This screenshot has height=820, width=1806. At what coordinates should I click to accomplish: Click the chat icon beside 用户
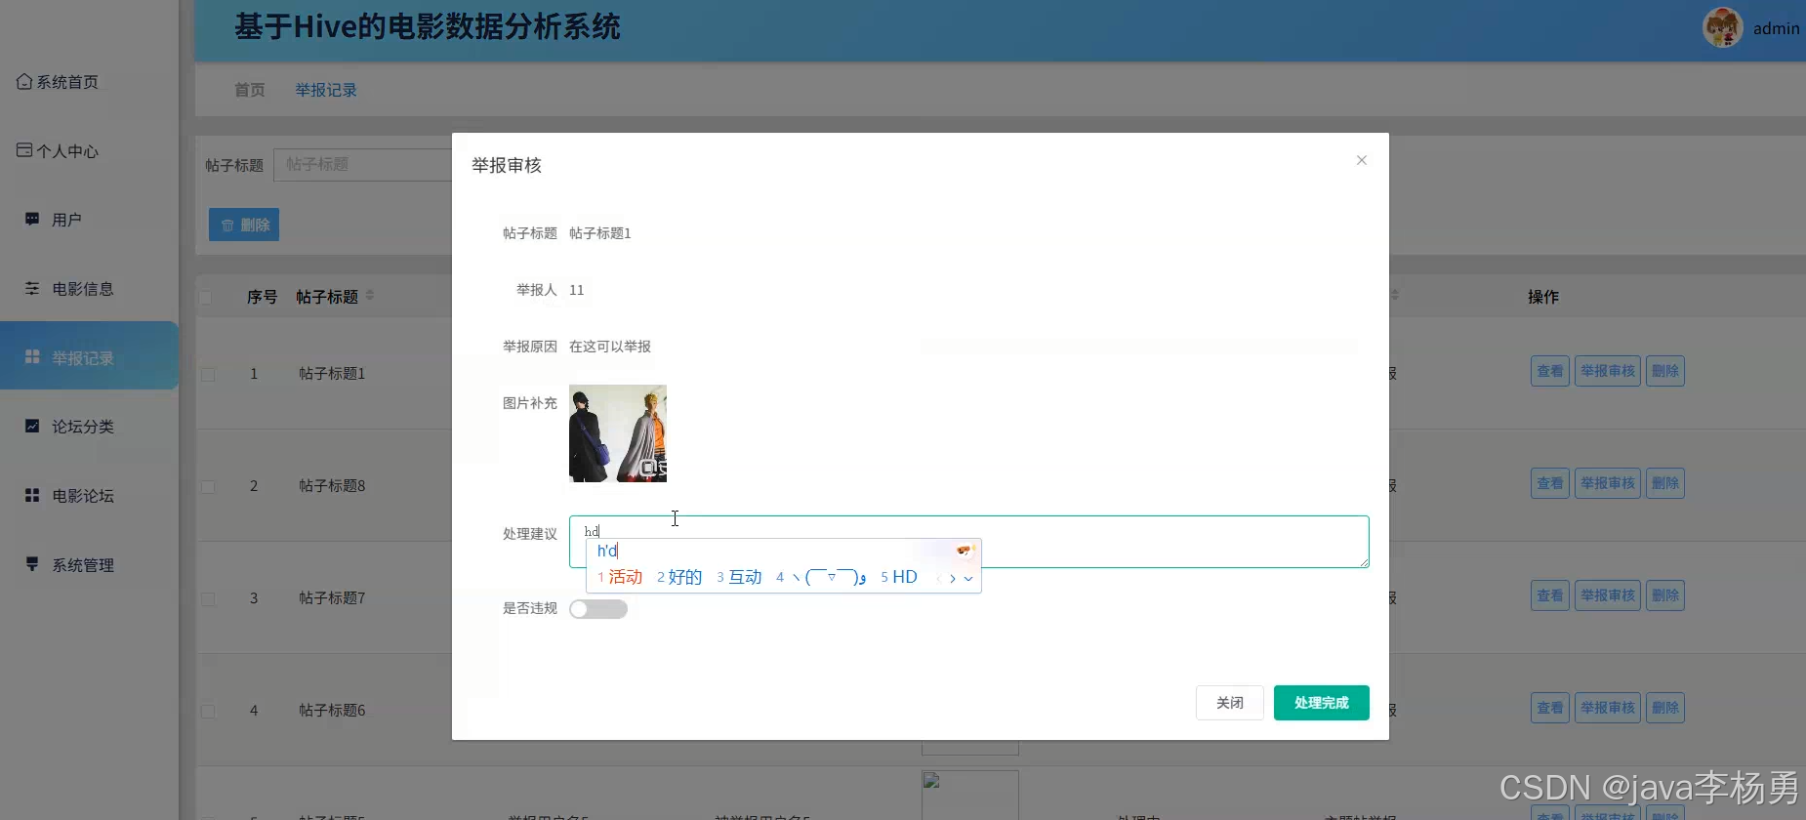click(x=32, y=219)
